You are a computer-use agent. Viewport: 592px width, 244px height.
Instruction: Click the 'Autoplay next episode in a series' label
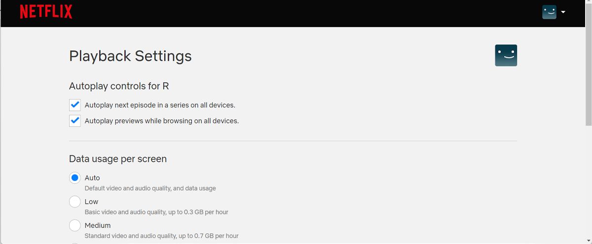point(160,105)
